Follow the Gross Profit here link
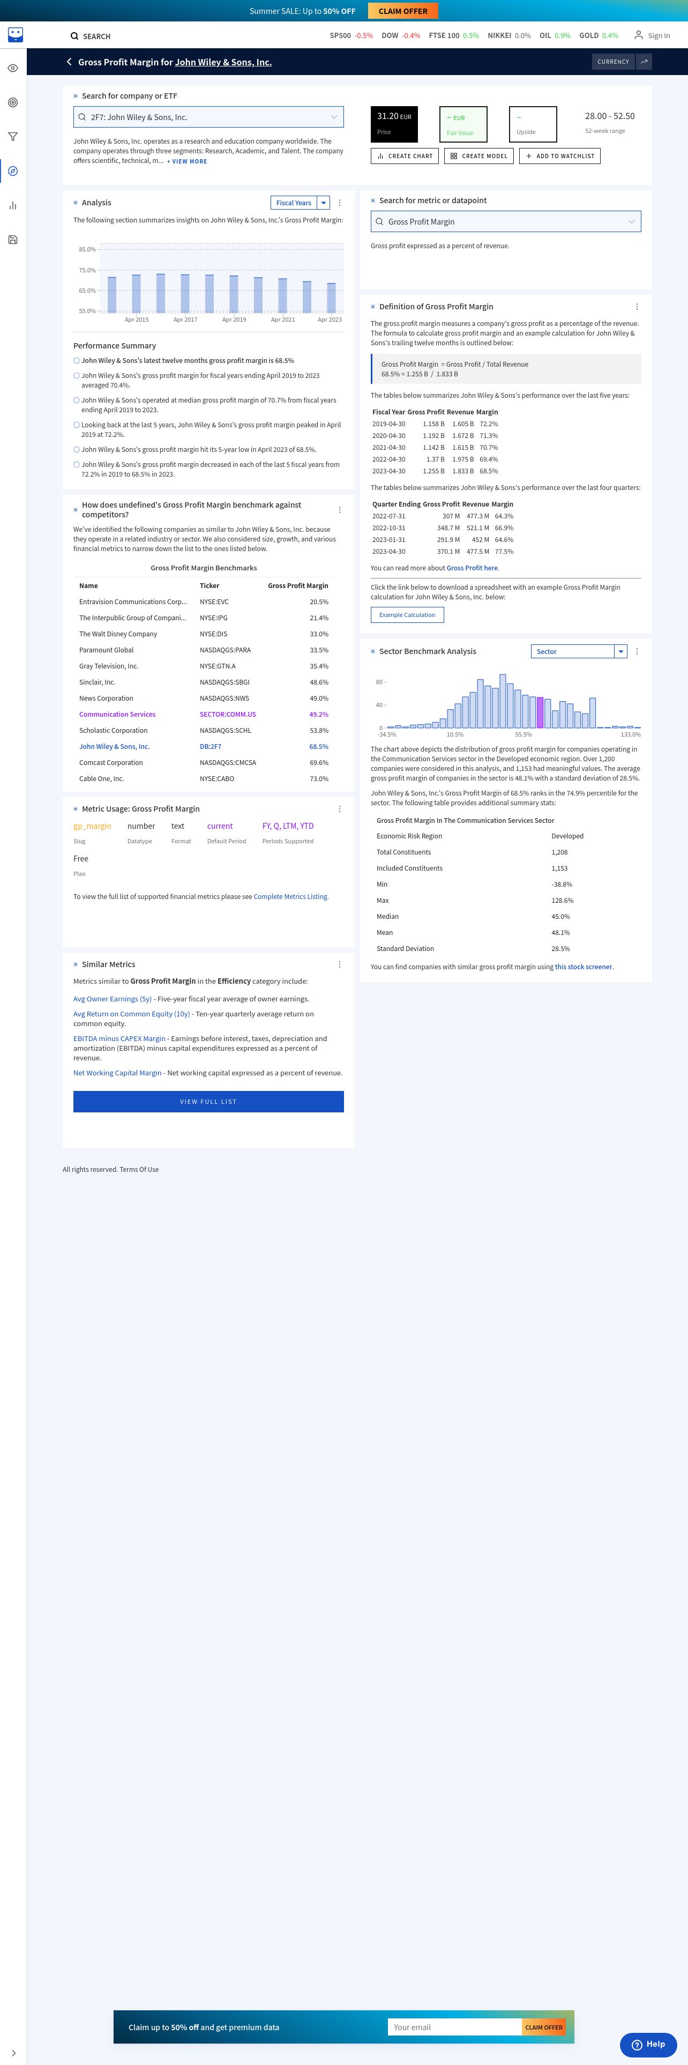This screenshot has width=688, height=2065. pos(472,568)
